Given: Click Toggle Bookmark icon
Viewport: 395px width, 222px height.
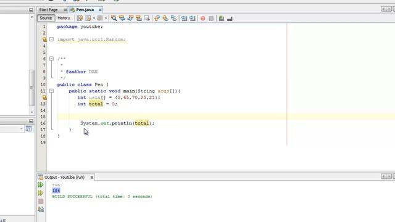Looking at the screenshot, I should click(173, 18).
